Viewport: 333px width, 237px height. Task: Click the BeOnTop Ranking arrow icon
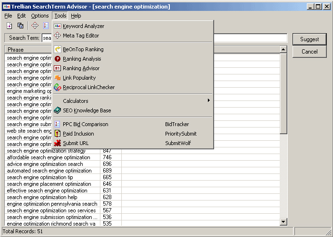pyautogui.click(x=58, y=49)
